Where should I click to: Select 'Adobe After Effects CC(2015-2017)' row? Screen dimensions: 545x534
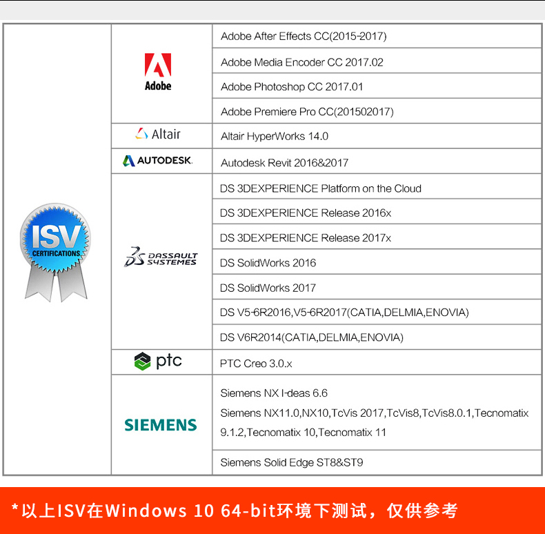point(377,36)
